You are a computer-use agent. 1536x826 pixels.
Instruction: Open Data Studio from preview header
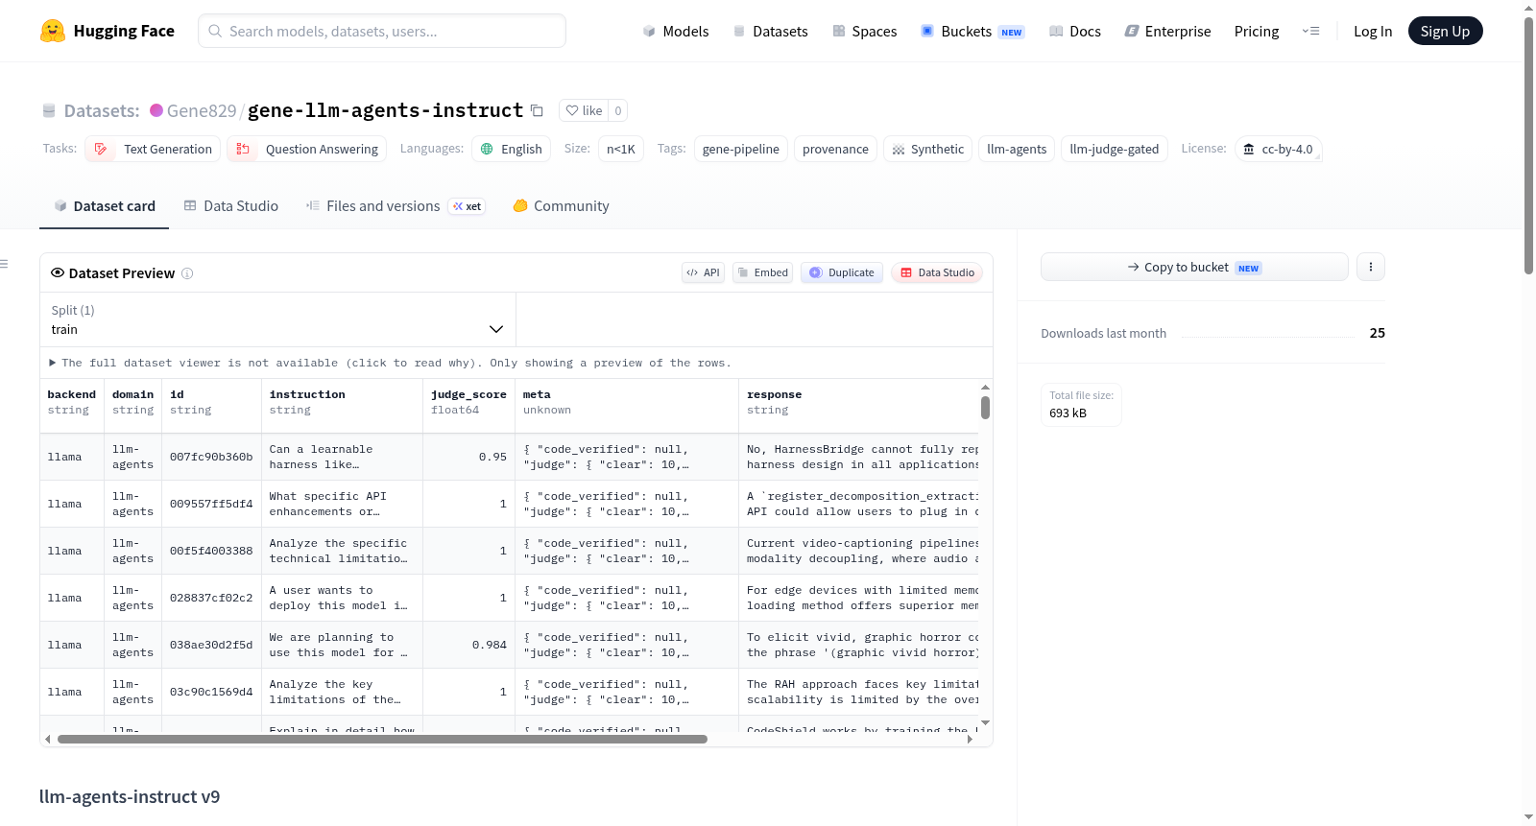coord(937,272)
